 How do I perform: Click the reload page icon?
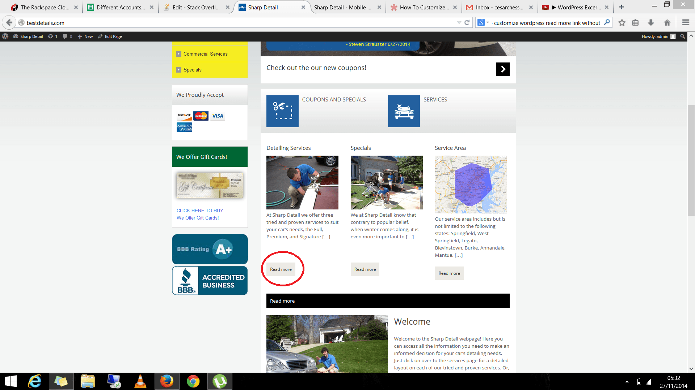pyautogui.click(x=467, y=23)
